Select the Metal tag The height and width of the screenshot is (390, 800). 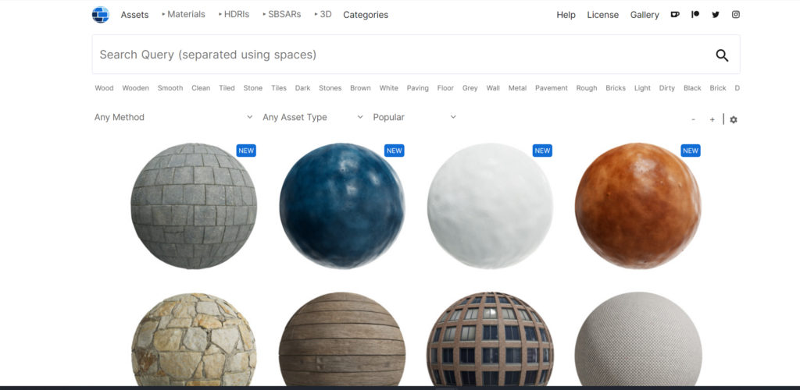pyautogui.click(x=517, y=88)
